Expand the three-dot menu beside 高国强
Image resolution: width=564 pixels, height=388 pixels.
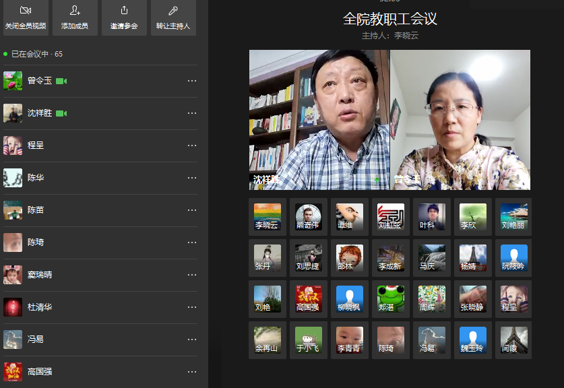click(x=192, y=371)
